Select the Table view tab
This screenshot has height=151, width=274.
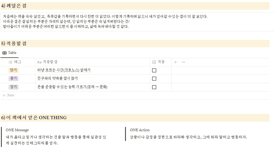pyautogui.click(x=10, y=53)
